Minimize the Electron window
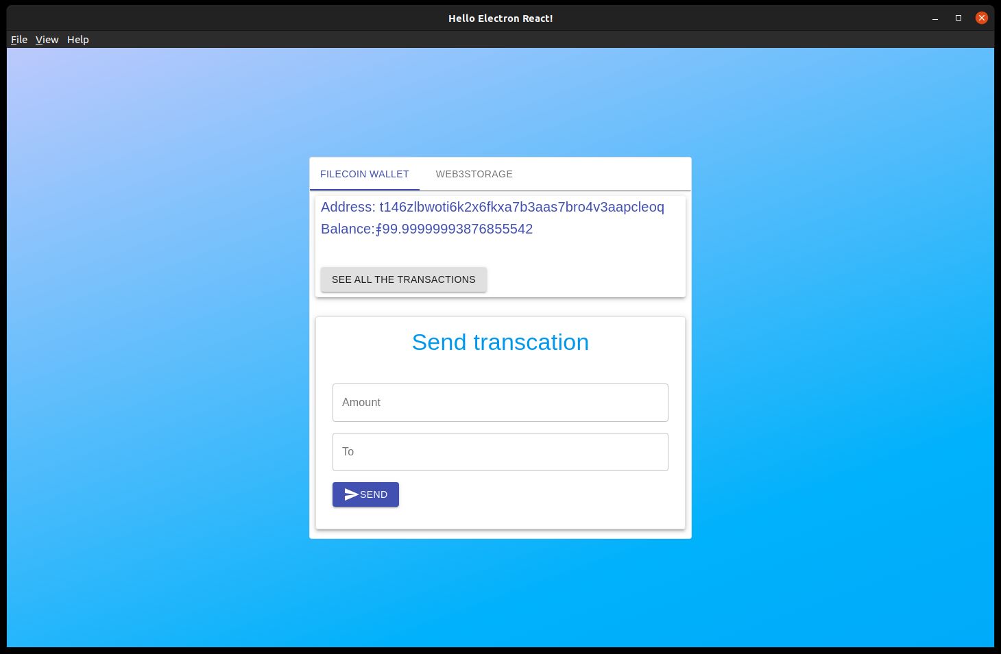Image resolution: width=1001 pixels, height=654 pixels. (935, 18)
